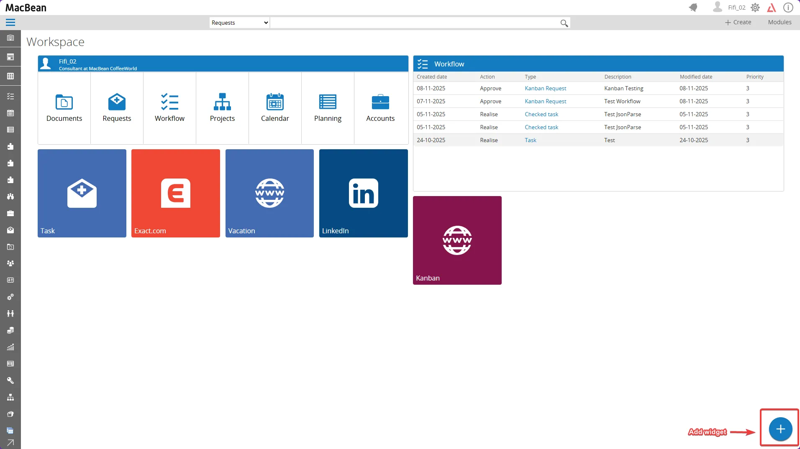Toggle the hamburger sidebar menu
Image resolution: width=800 pixels, height=449 pixels.
click(x=10, y=23)
